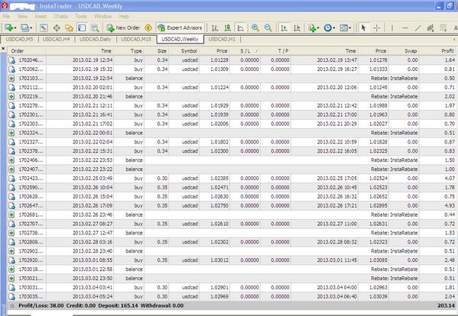This screenshot has width=458, height=316.
Task: Click the icon beside order 1702647...
Action: coord(11,205)
